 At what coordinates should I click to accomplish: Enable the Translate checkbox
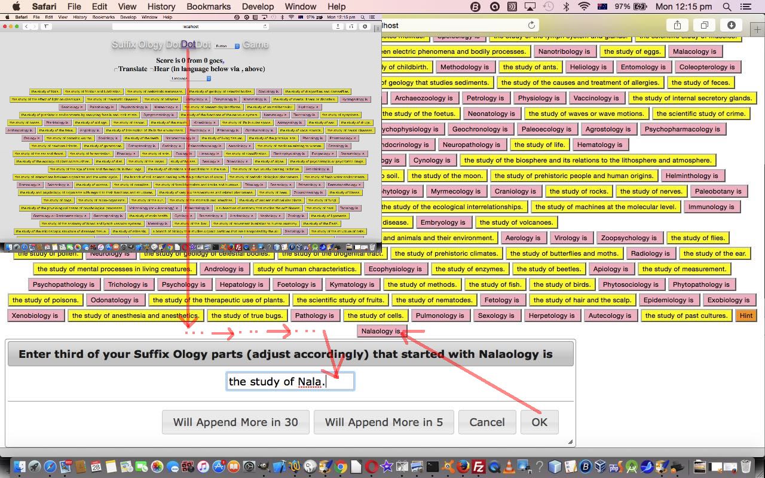click(x=116, y=69)
